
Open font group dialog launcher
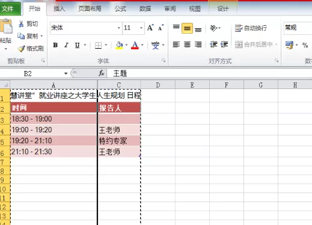point(164,61)
